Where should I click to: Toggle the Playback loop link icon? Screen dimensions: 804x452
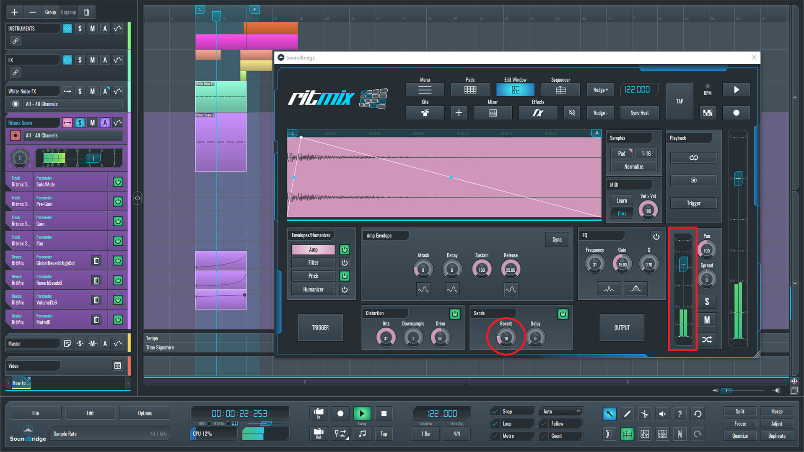point(693,158)
